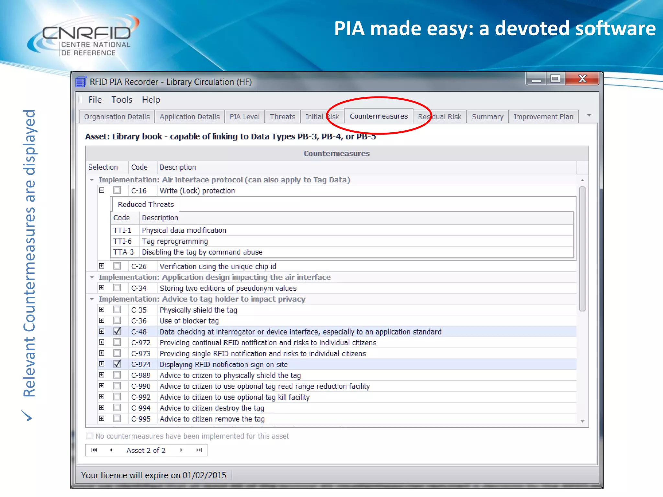Tick the checkbox for C-16 Write protection
The height and width of the screenshot is (497, 663).
tap(117, 191)
